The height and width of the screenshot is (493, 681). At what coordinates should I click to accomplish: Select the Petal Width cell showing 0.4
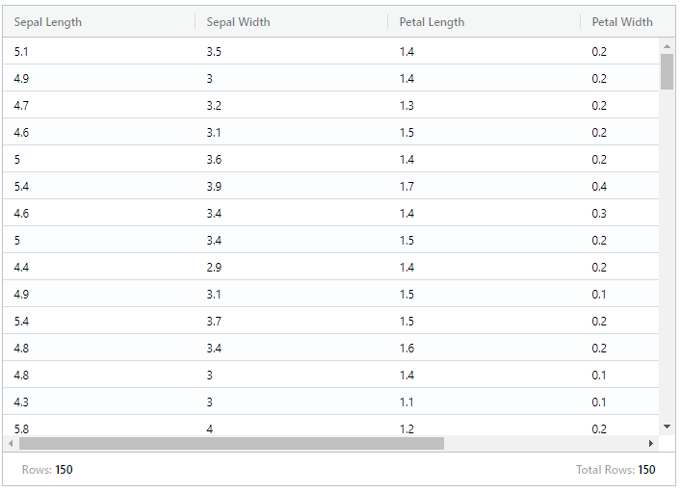619,187
